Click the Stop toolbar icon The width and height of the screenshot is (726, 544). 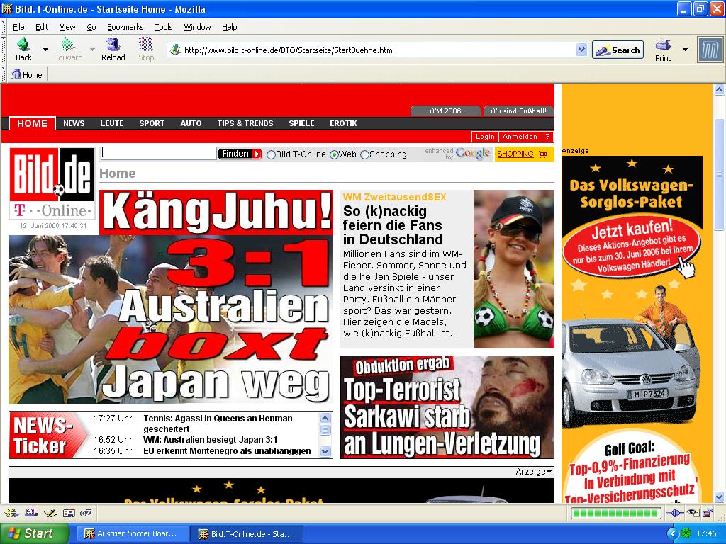[146, 49]
